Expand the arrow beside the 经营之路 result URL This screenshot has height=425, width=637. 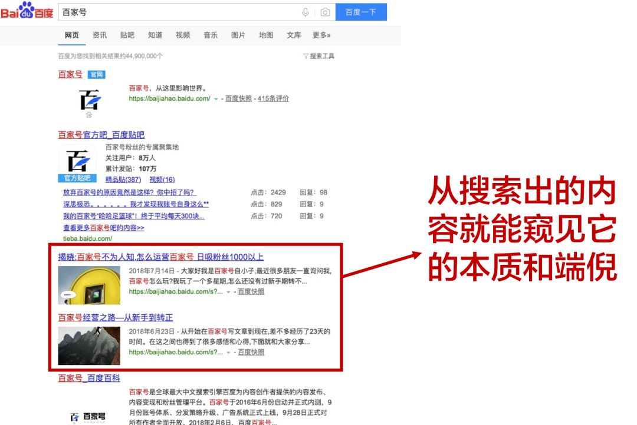(228, 353)
